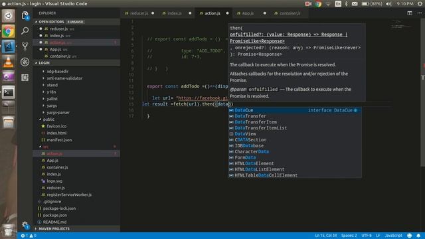Change line ending via LF status item
This screenshot has width=425, height=239.
coord(378,236)
